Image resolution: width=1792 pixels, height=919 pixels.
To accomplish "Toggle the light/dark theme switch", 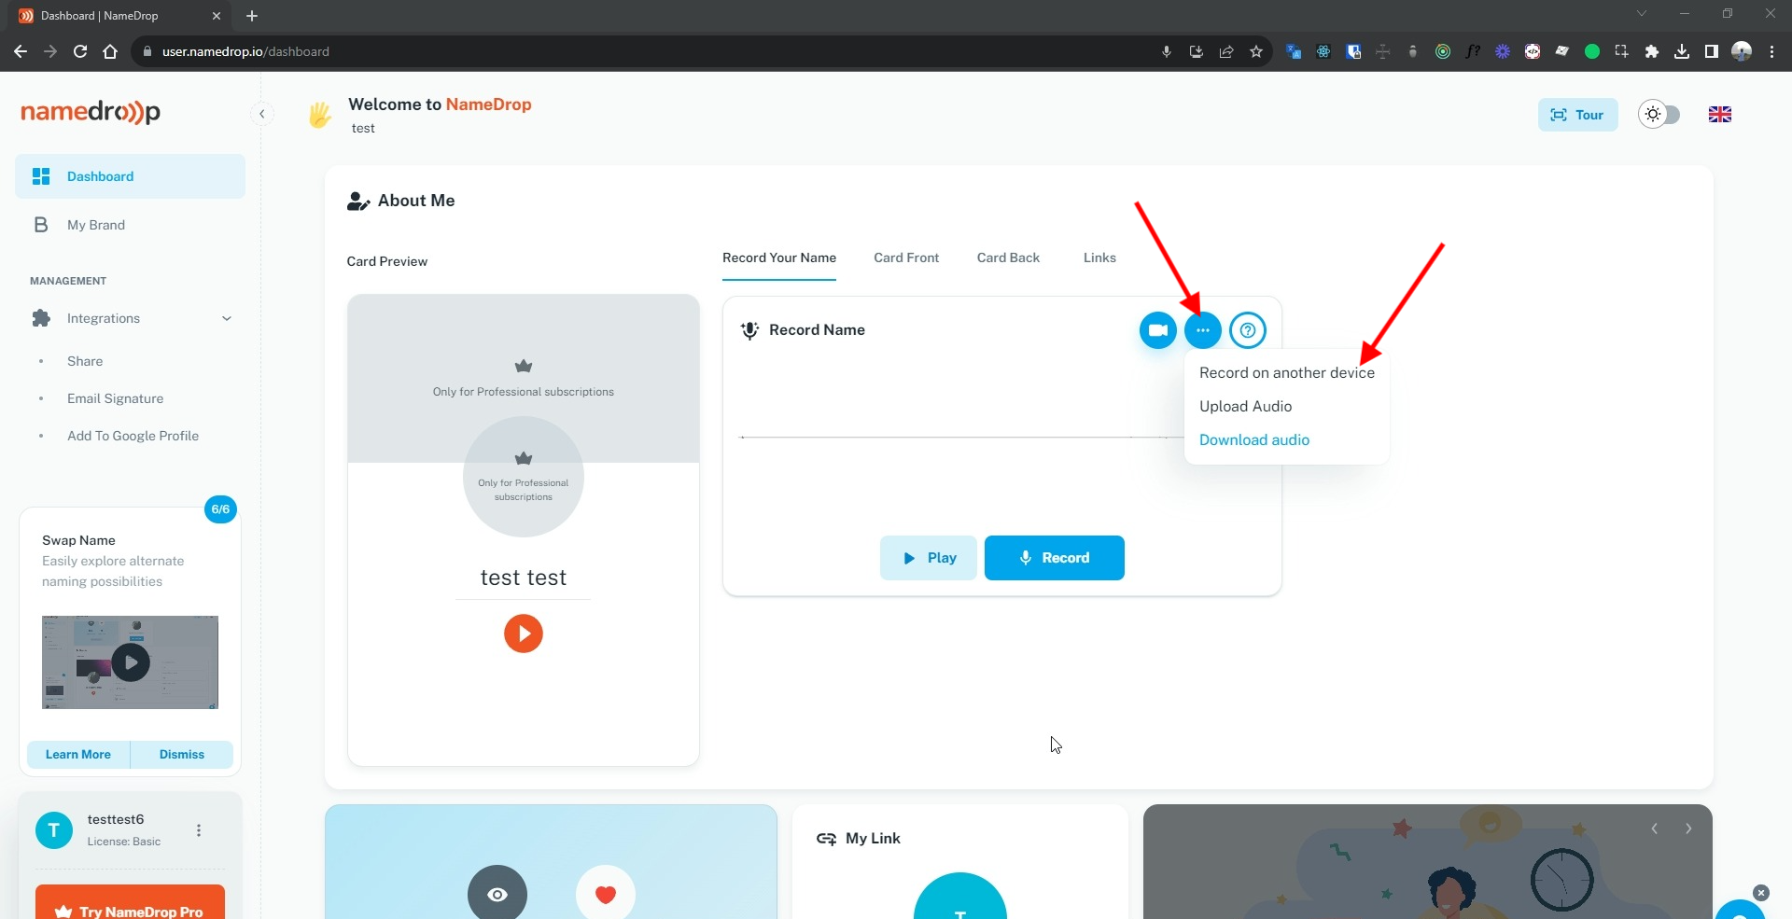I will tap(1659, 114).
